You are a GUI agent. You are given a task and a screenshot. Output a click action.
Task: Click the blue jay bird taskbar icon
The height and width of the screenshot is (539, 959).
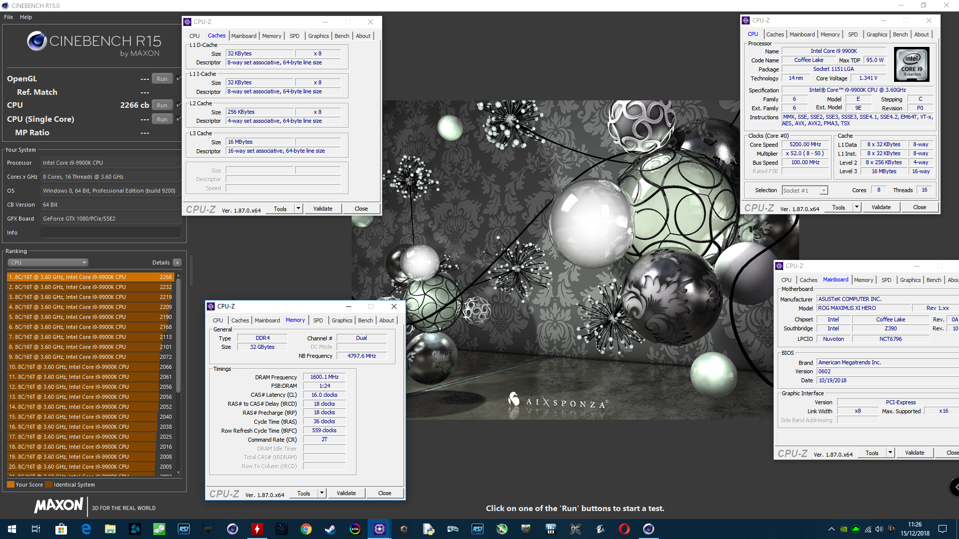pos(600,529)
